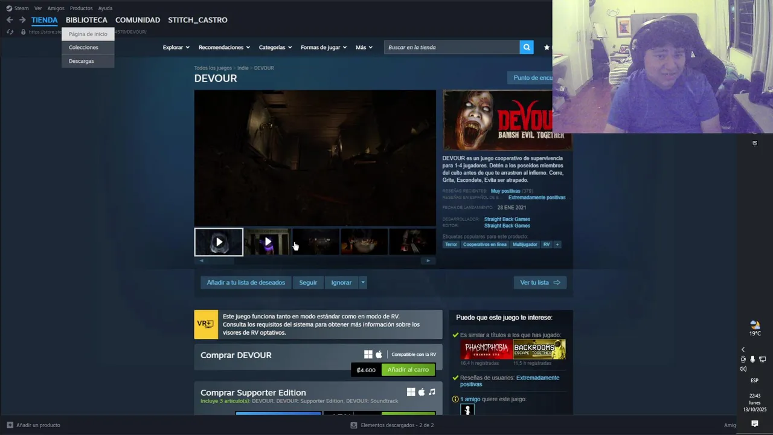Click the add product plus icon
Screen dimensions: 773x435
click(10, 425)
